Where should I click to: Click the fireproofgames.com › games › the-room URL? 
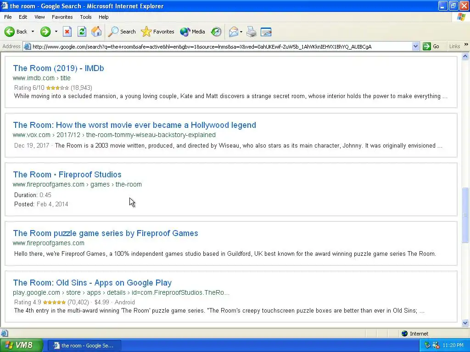pos(77,184)
